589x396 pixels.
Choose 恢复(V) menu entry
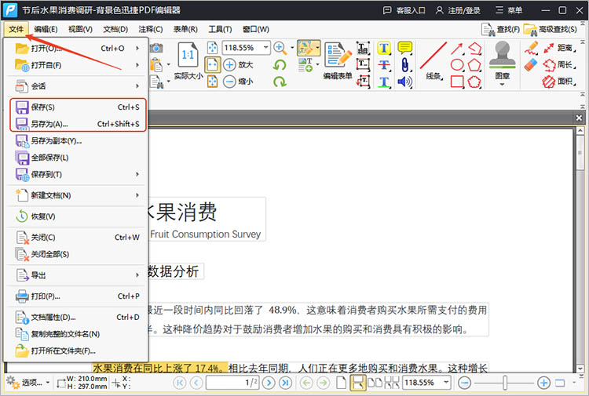tap(77, 216)
